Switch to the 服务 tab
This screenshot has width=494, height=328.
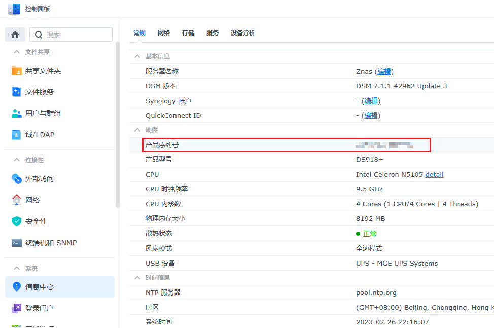pyautogui.click(x=213, y=33)
